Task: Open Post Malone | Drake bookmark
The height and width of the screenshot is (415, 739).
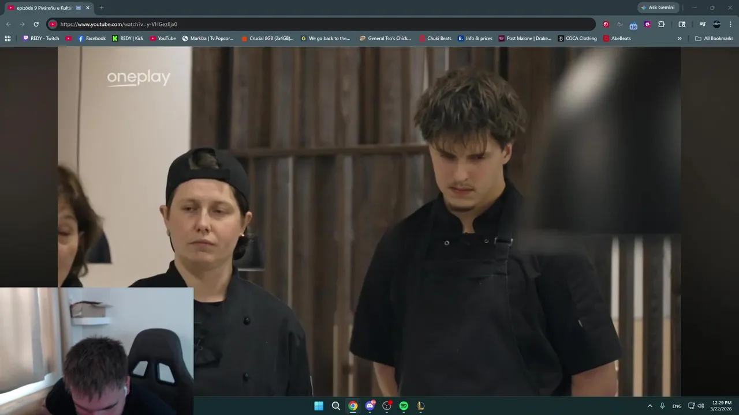Action: click(525, 39)
